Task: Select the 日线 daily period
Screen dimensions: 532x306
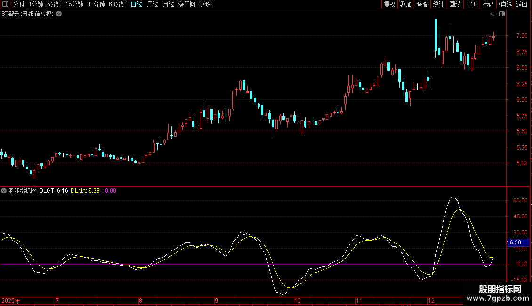Action: [x=137, y=4]
